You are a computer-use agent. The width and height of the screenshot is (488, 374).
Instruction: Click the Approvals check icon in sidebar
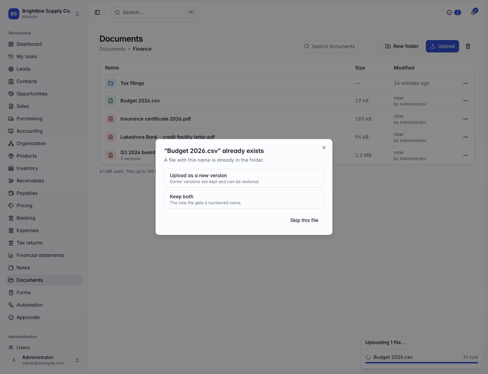pos(11,318)
